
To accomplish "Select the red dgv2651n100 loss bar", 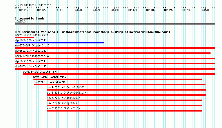I will pos(112,53).
